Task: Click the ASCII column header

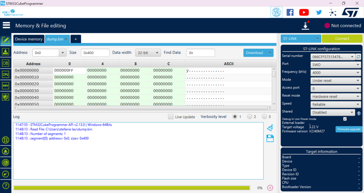Action: pyautogui.click(x=228, y=64)
